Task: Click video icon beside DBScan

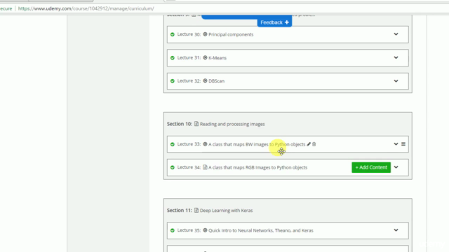Action: point(205,81)
